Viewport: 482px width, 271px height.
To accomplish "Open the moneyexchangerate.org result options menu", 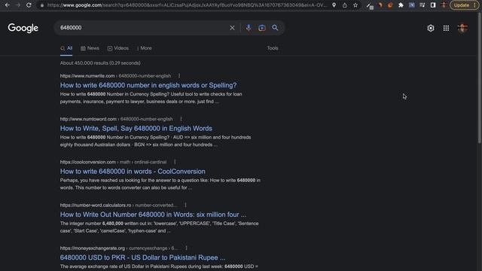I will 186,248.
